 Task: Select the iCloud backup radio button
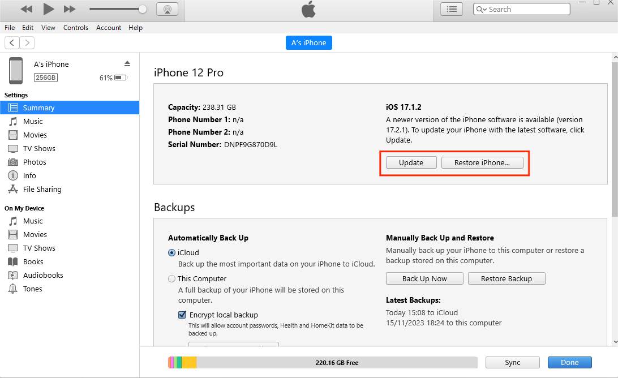click(171, 252)
